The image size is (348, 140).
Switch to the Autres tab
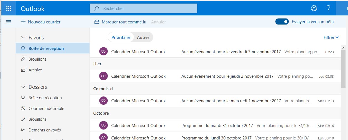point(143,37)
